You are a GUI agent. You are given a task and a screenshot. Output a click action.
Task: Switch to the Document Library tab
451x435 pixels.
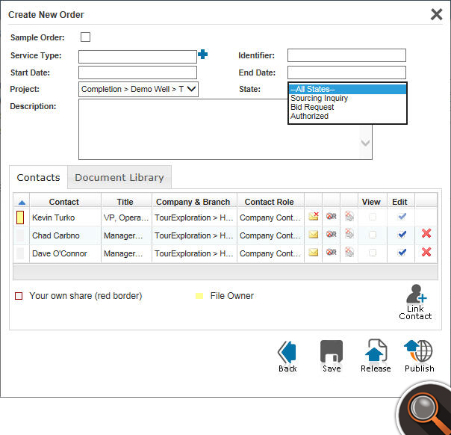[x=119, y=178]
